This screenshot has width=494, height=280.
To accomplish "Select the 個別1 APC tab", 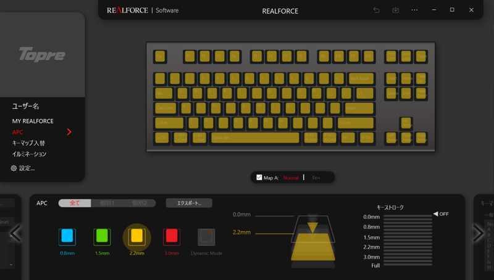I will (107, 203).
